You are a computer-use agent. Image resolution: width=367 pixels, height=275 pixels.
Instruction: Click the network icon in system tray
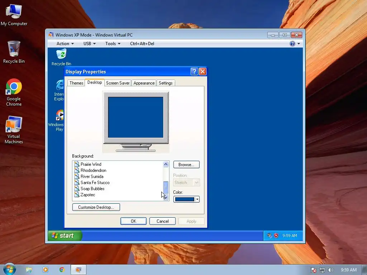pos(322,270)
